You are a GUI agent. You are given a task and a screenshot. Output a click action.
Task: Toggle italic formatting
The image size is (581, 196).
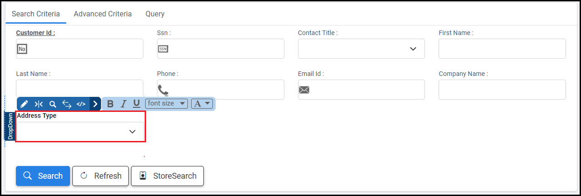click(123, 104)
